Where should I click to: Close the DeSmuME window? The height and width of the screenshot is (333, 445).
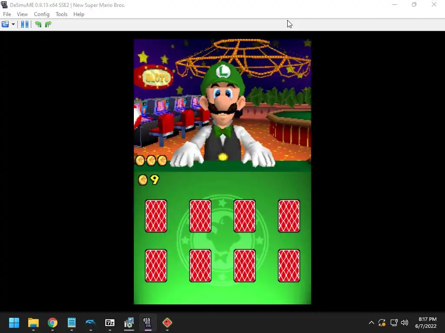point(434,4)
